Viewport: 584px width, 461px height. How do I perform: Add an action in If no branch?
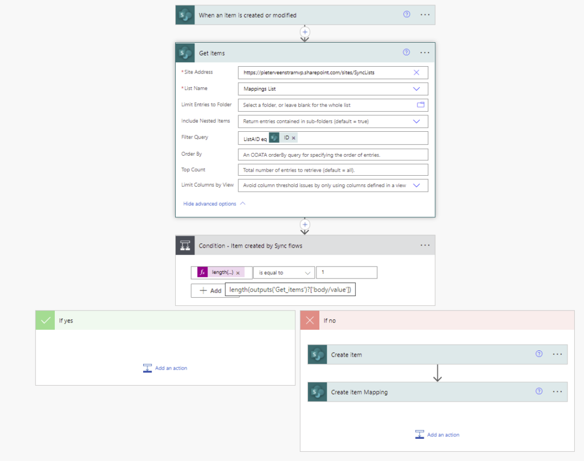coord(437,435)
